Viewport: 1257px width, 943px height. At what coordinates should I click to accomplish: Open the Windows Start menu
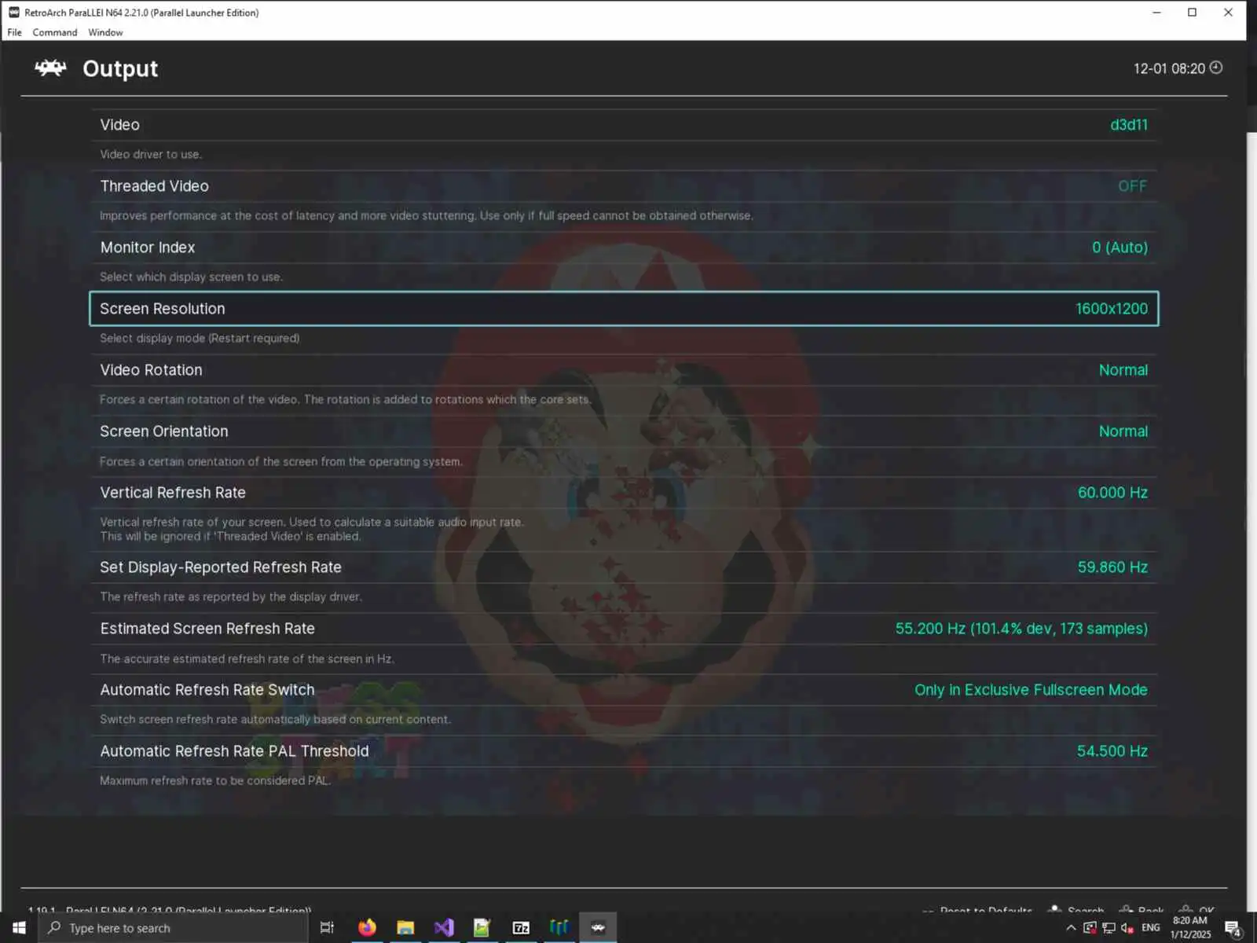point(19,928)
